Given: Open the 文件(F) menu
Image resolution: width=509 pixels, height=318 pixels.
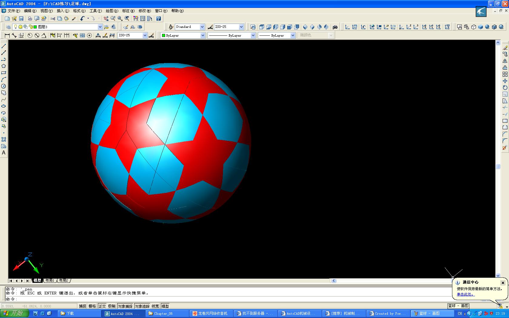Looking at the screenshot, I should pyautogui.click(x=14, y=11).
